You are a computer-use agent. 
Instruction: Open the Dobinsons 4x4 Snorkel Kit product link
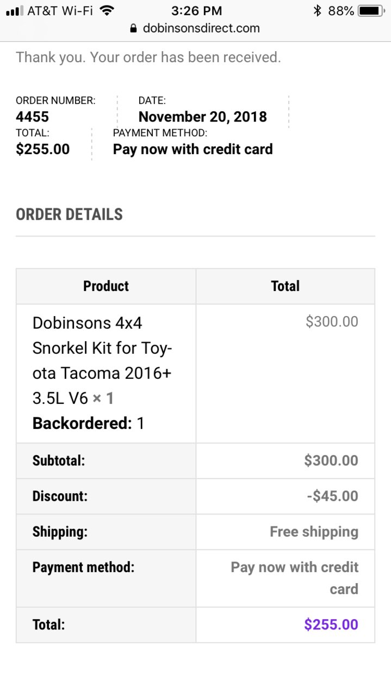(103, 361)
